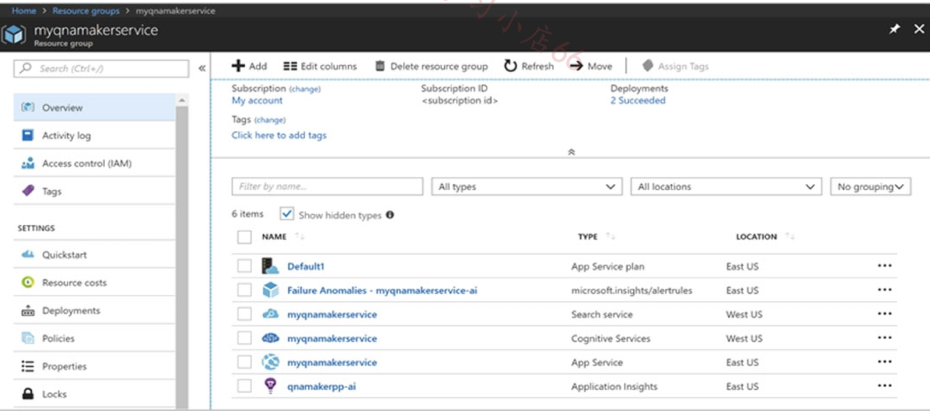Image resolution: width=930 pixels, height=416 pixels.
Task: Click the Search service cloud icon
Action: 270,314
